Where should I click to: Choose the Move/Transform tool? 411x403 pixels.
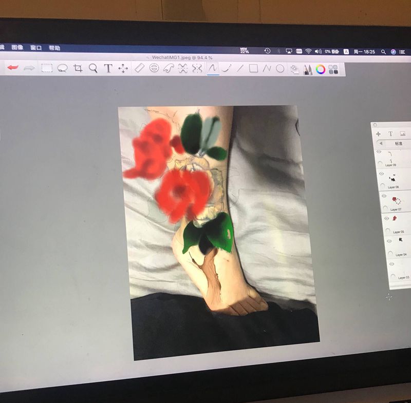pos(123,68)
